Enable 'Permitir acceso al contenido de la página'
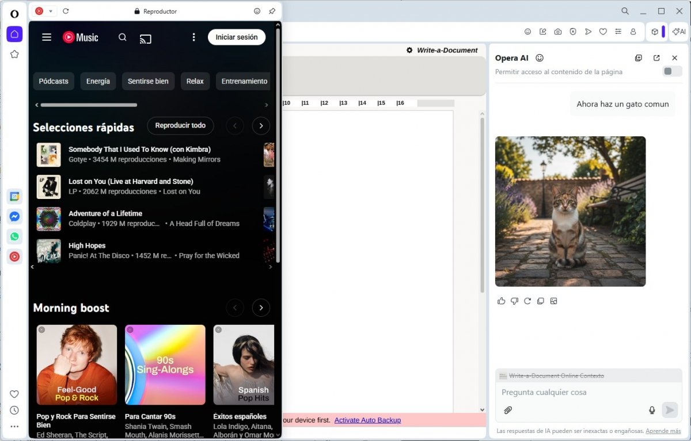Image resolution: width=691 pixels, height=441 pixels. [x=671, y=71]
